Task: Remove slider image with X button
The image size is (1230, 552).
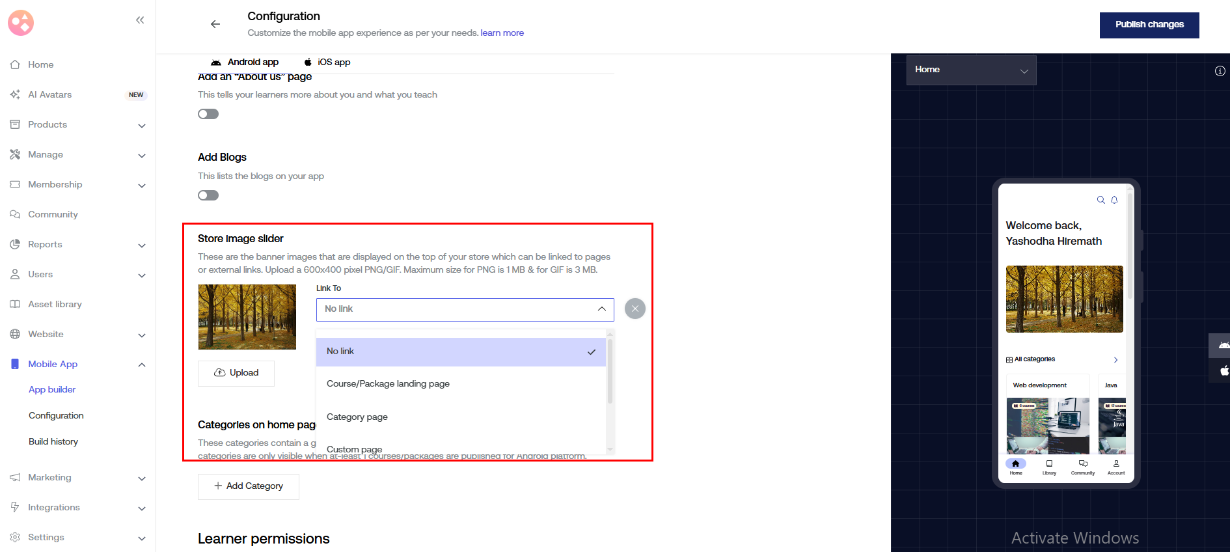Action: click(635, 309)
